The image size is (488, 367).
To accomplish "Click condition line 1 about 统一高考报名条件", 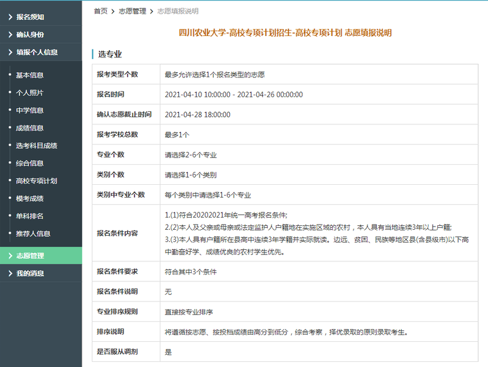I will point(226,215).
